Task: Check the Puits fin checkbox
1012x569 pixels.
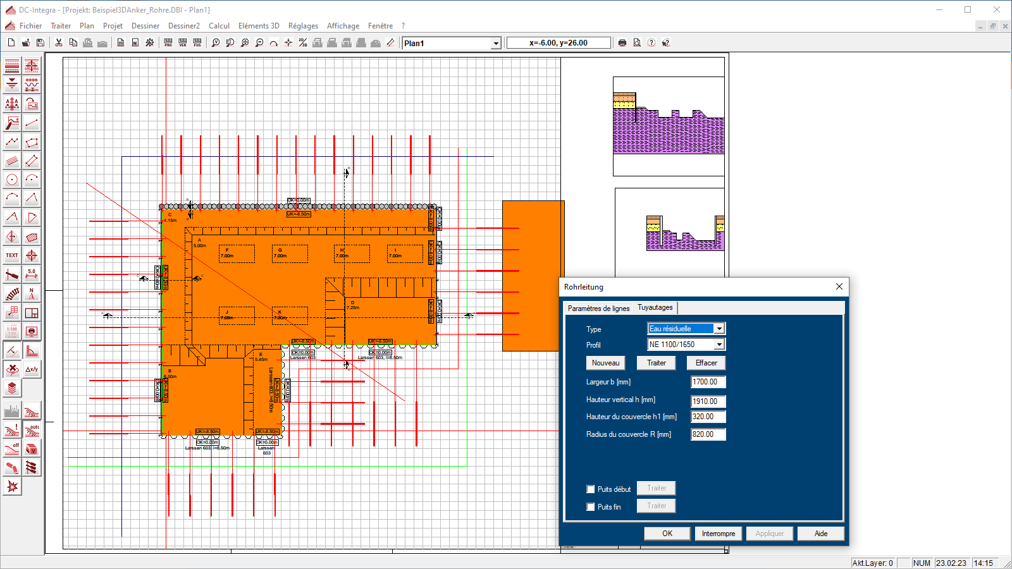Action: pyautogui.click(x=591, y=507)
